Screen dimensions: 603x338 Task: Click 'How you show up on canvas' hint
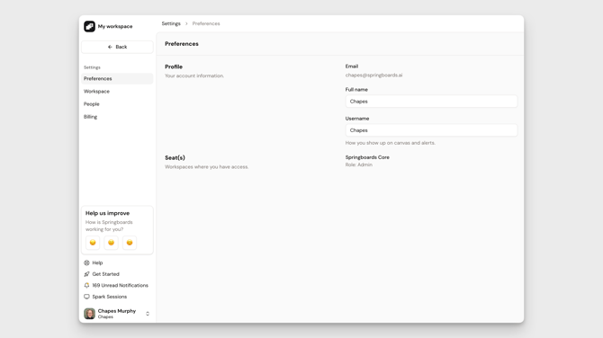tap(391, 143)
